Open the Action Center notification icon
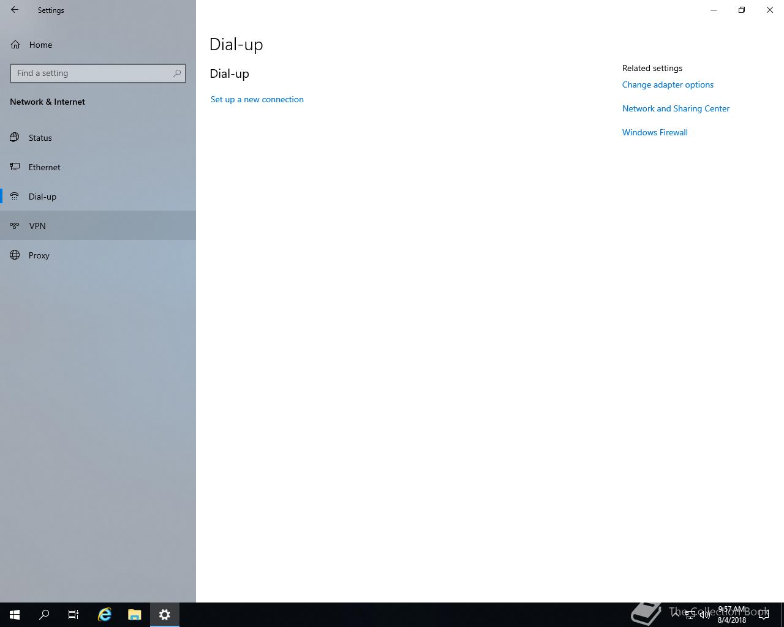The image size is (784, 627). click(x=764, y=615)
